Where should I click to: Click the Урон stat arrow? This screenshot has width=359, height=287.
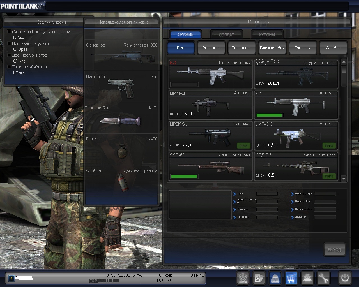[x=235, y=194]
